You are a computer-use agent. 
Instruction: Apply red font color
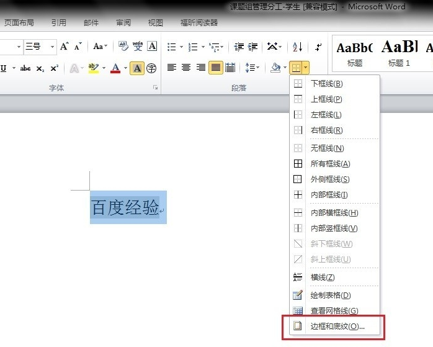point(115,68)
